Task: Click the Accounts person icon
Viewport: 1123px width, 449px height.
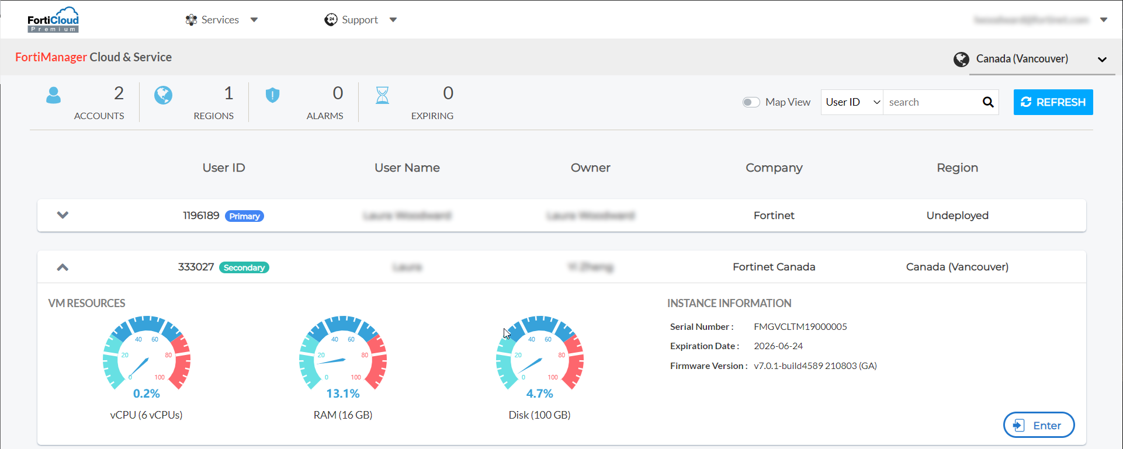Action: [x=53, y=95]
